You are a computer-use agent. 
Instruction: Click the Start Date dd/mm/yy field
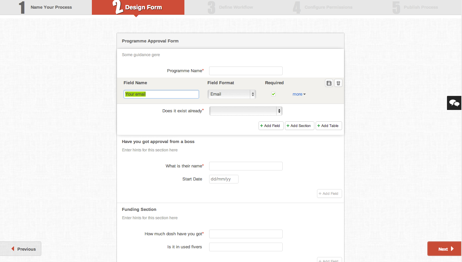224,179
